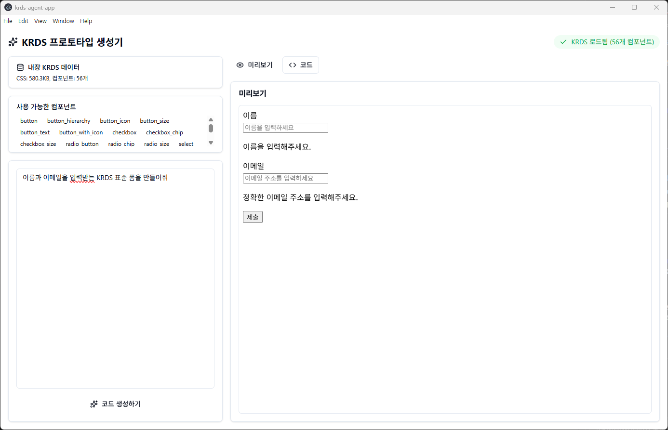Click the green checkmark in the KRDS loaded badge
The image size is (668, 430).
click(x=563, y=42)
